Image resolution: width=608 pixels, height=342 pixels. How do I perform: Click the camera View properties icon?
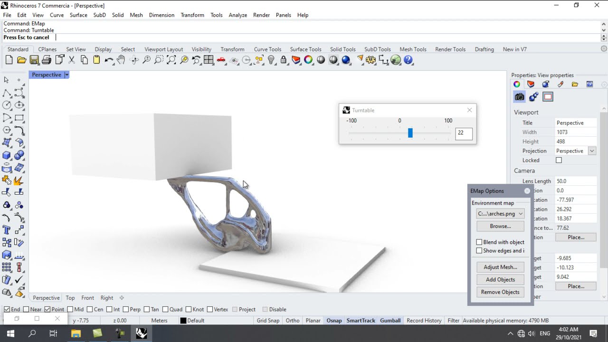point(520,97)
